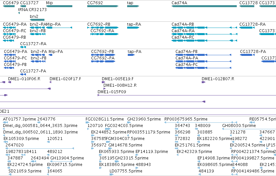Screen dimensions: 276x176
Task: Click the tap-RA transcript bar
Action: [133, 28]
